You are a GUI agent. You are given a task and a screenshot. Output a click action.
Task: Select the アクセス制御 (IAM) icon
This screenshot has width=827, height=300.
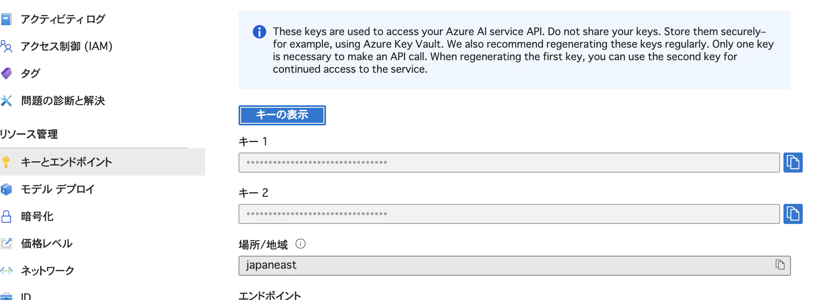tap(7, 46)
